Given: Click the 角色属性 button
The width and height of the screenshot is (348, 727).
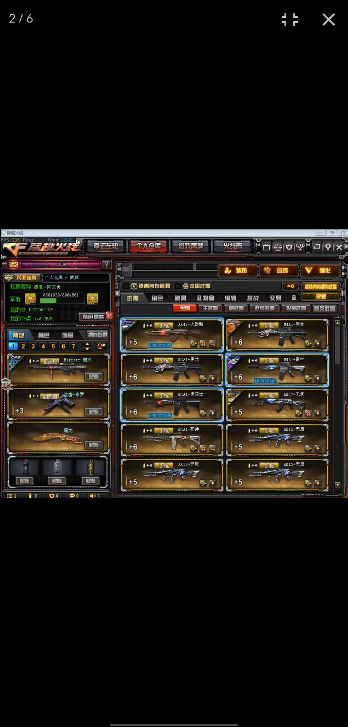Looking at the screenshot, I should 93,317.
